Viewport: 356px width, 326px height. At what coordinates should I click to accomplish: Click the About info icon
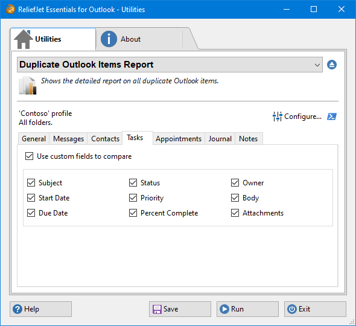109,39
